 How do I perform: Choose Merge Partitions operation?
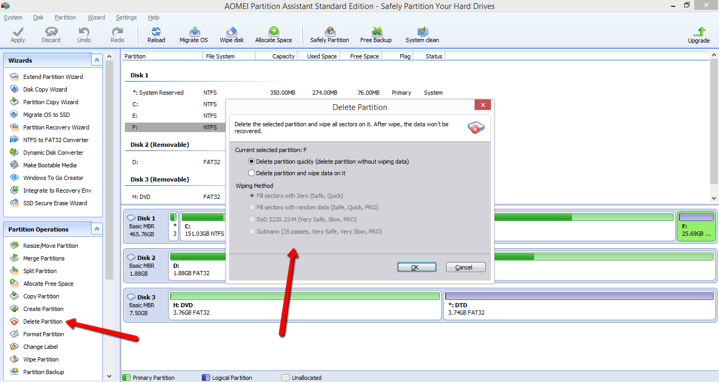click(37, 258)
